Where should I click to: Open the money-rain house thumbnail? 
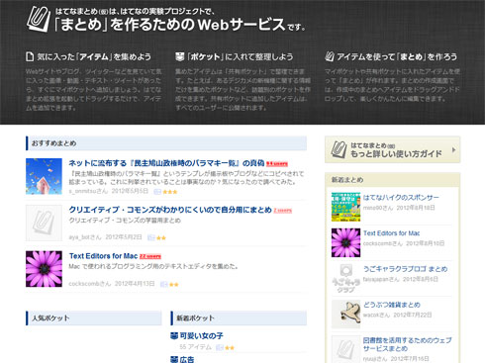click(44, 176)
